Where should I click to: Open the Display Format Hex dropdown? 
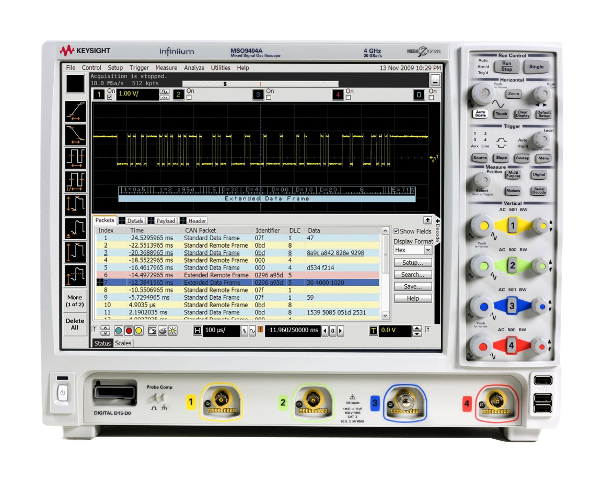point(413,250)
